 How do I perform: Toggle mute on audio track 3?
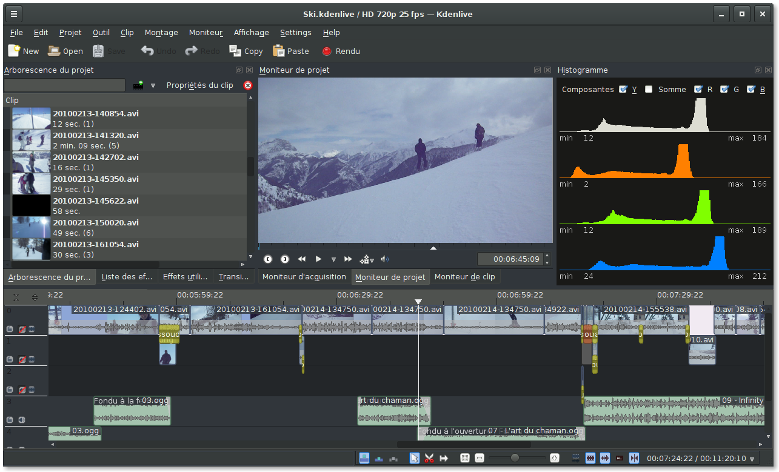pos(22,420)
